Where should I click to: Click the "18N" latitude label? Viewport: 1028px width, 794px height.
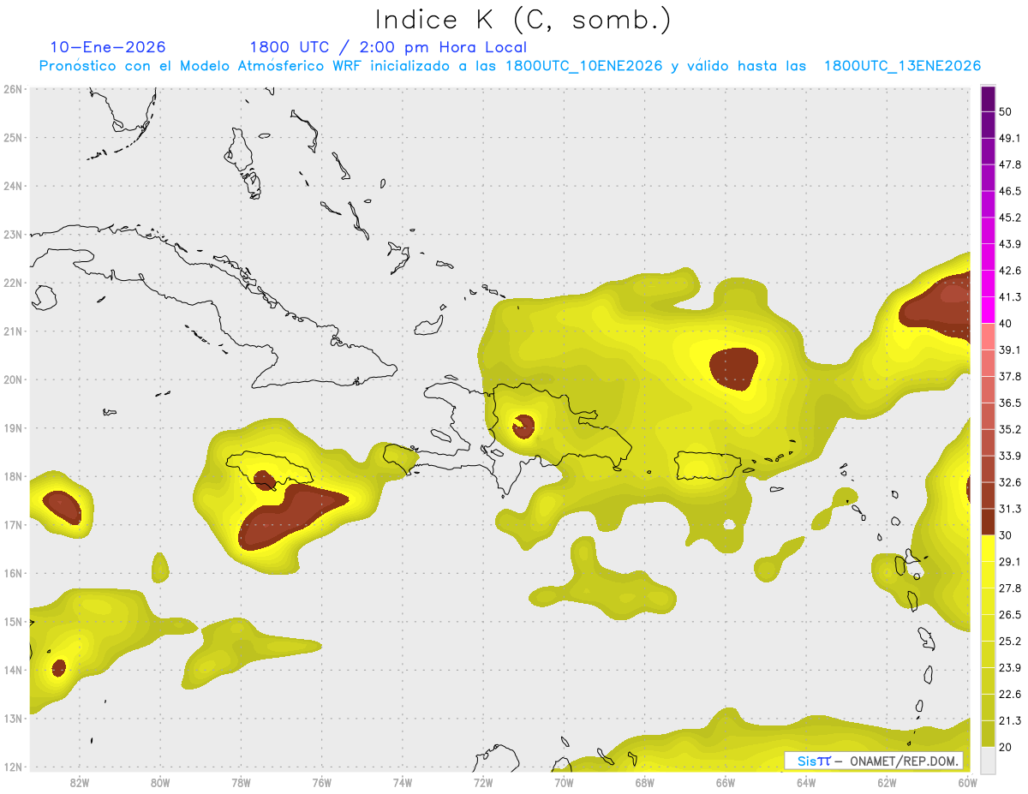[14, 476]
